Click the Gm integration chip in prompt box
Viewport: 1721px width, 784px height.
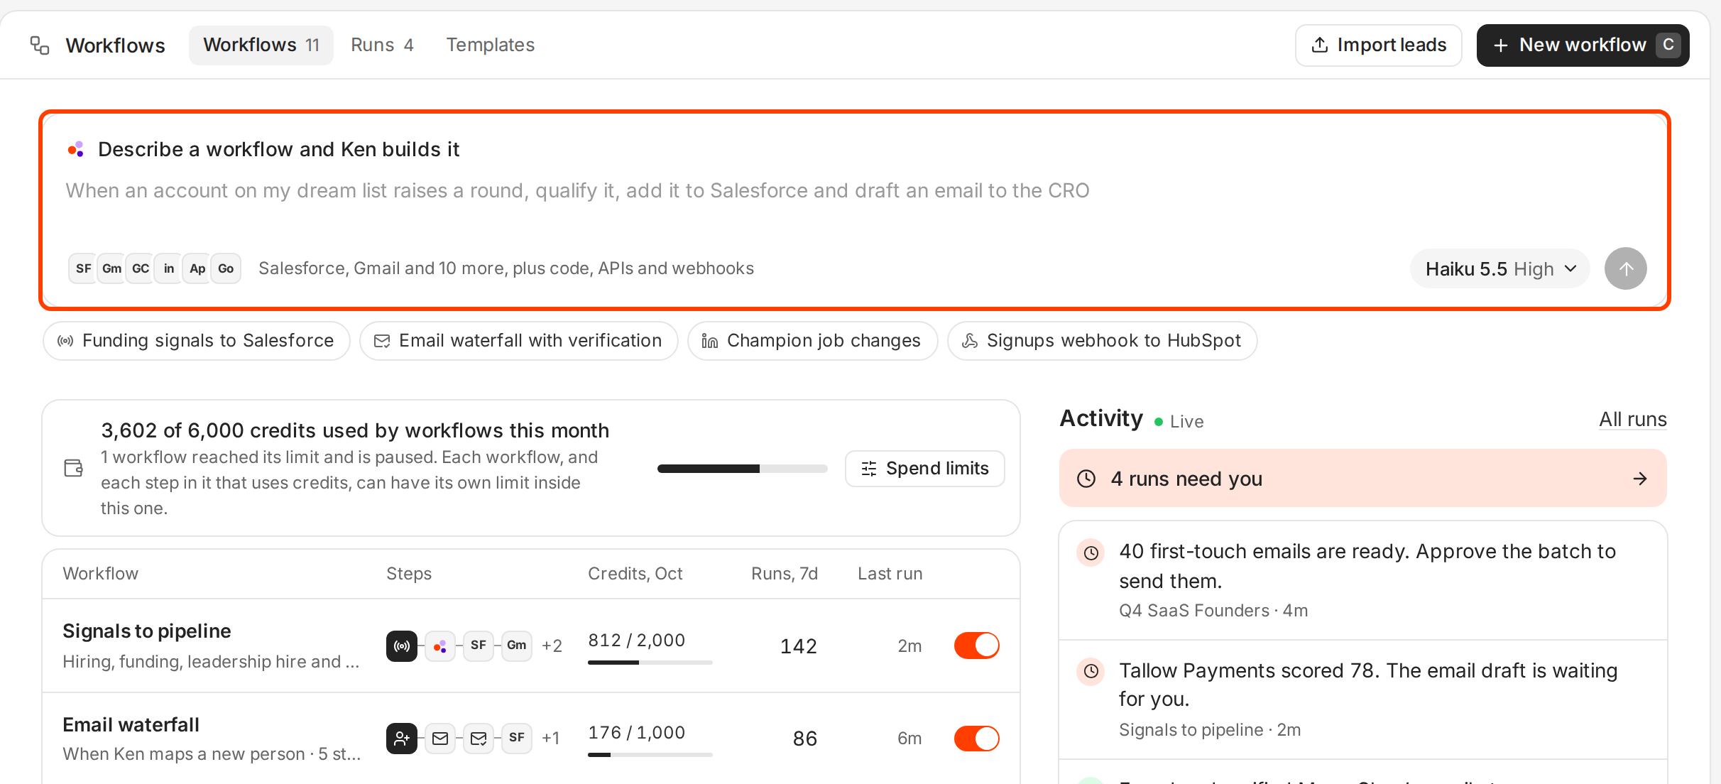111,268
